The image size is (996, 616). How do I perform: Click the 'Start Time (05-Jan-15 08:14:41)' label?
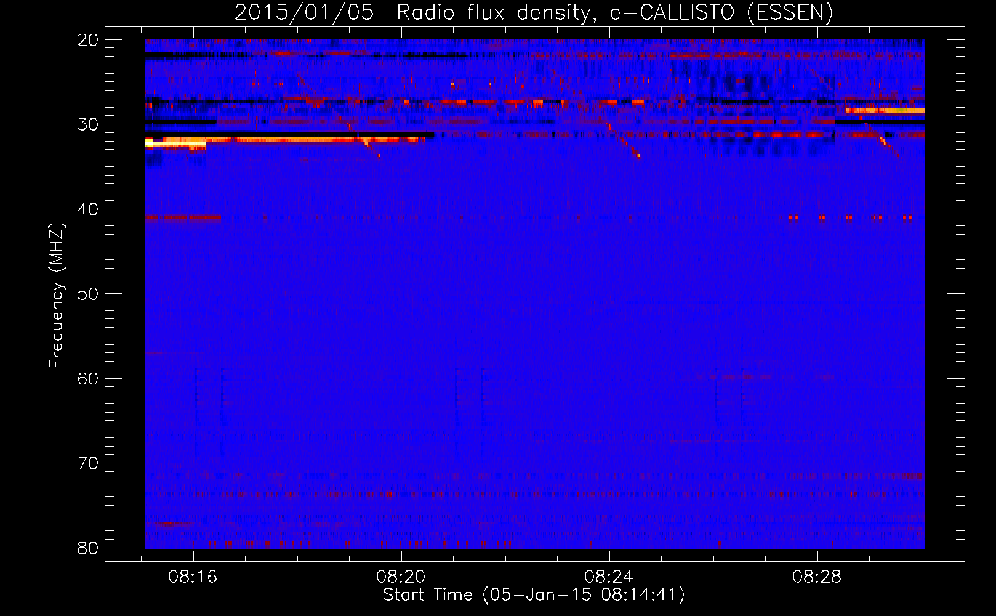tap(534, 595)
